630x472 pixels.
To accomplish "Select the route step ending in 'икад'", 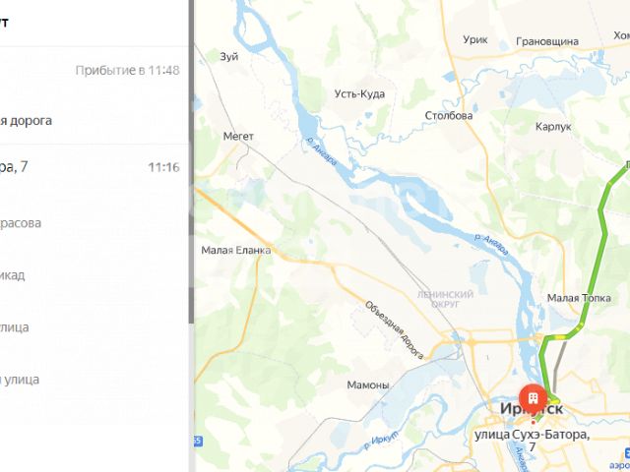I will (x=94, y=275).
